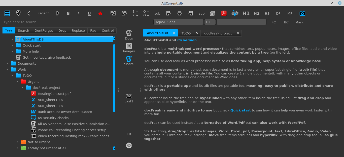Toggle bold formatting
The image size is (344, 157).
[68, 13]
